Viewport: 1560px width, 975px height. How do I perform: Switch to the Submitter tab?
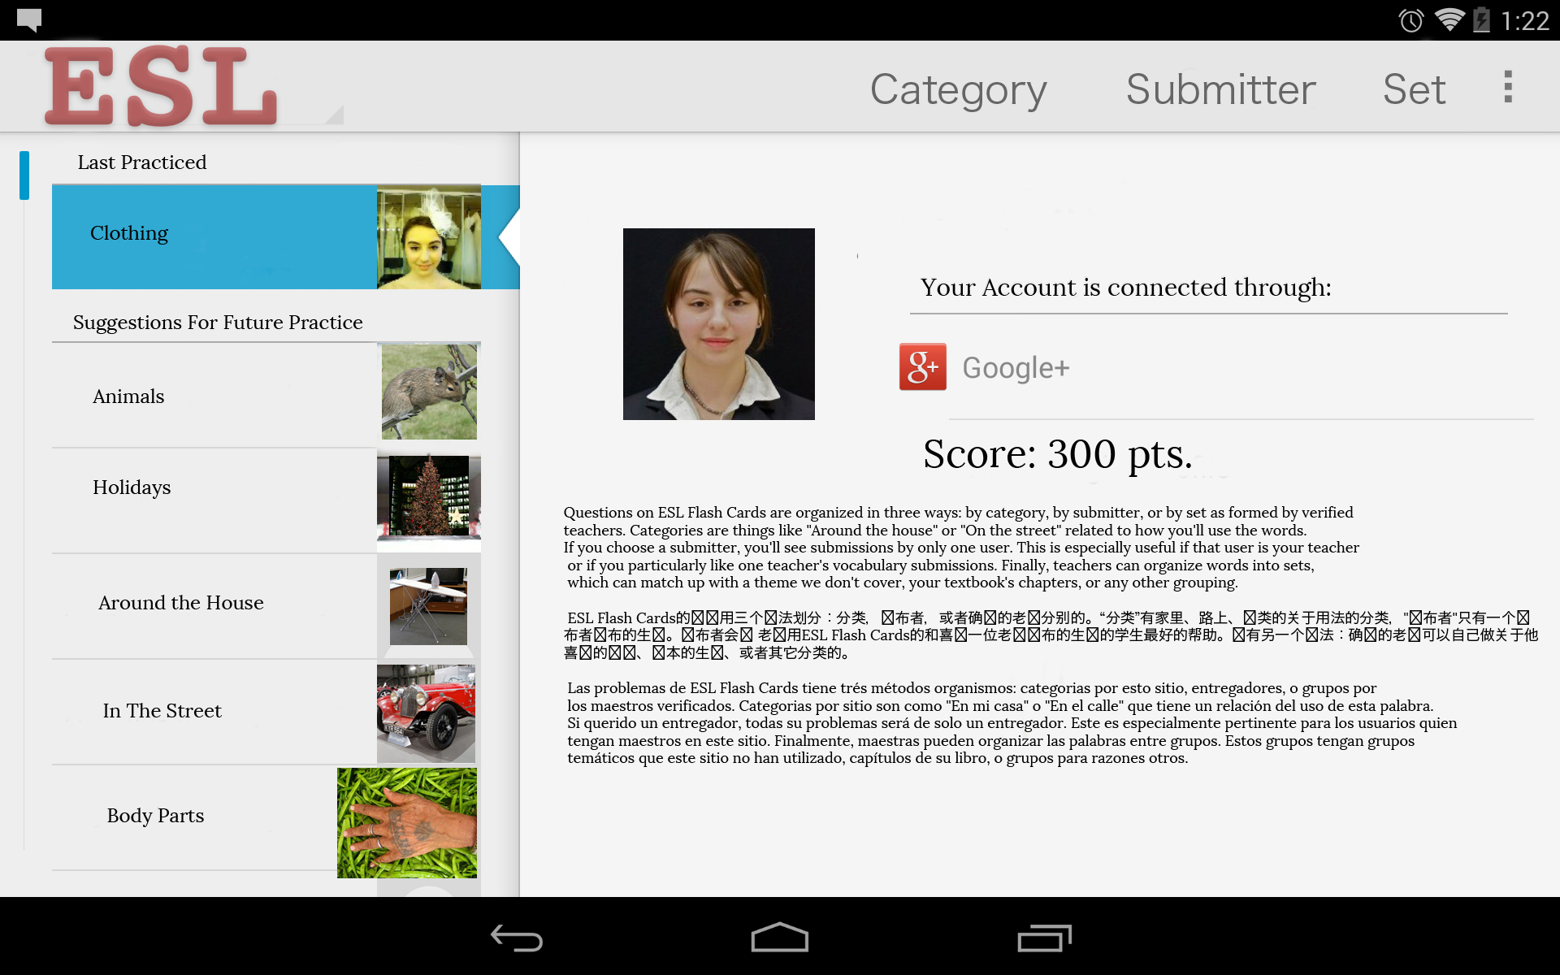click(1220, 89)
